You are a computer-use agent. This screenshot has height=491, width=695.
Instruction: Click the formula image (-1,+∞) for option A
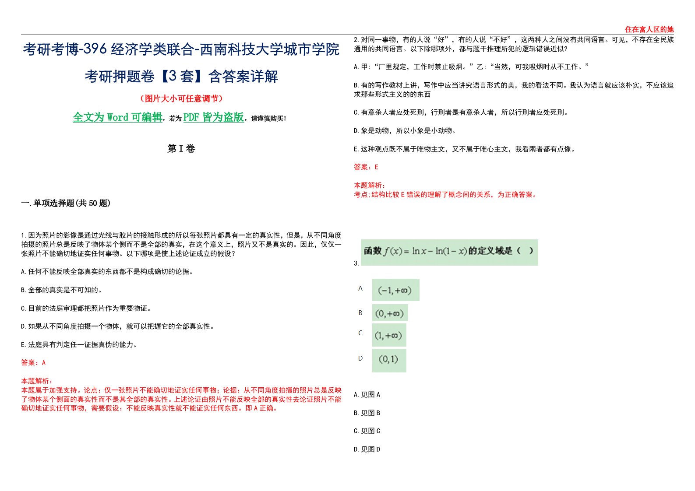395,290
